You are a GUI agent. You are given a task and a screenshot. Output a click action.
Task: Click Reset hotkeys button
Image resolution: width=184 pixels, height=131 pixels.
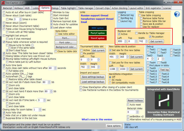(135, 100)
